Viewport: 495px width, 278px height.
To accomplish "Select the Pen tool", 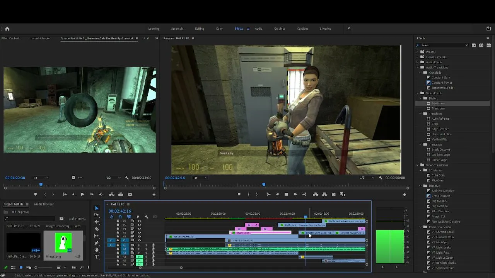I will point(97,243).
